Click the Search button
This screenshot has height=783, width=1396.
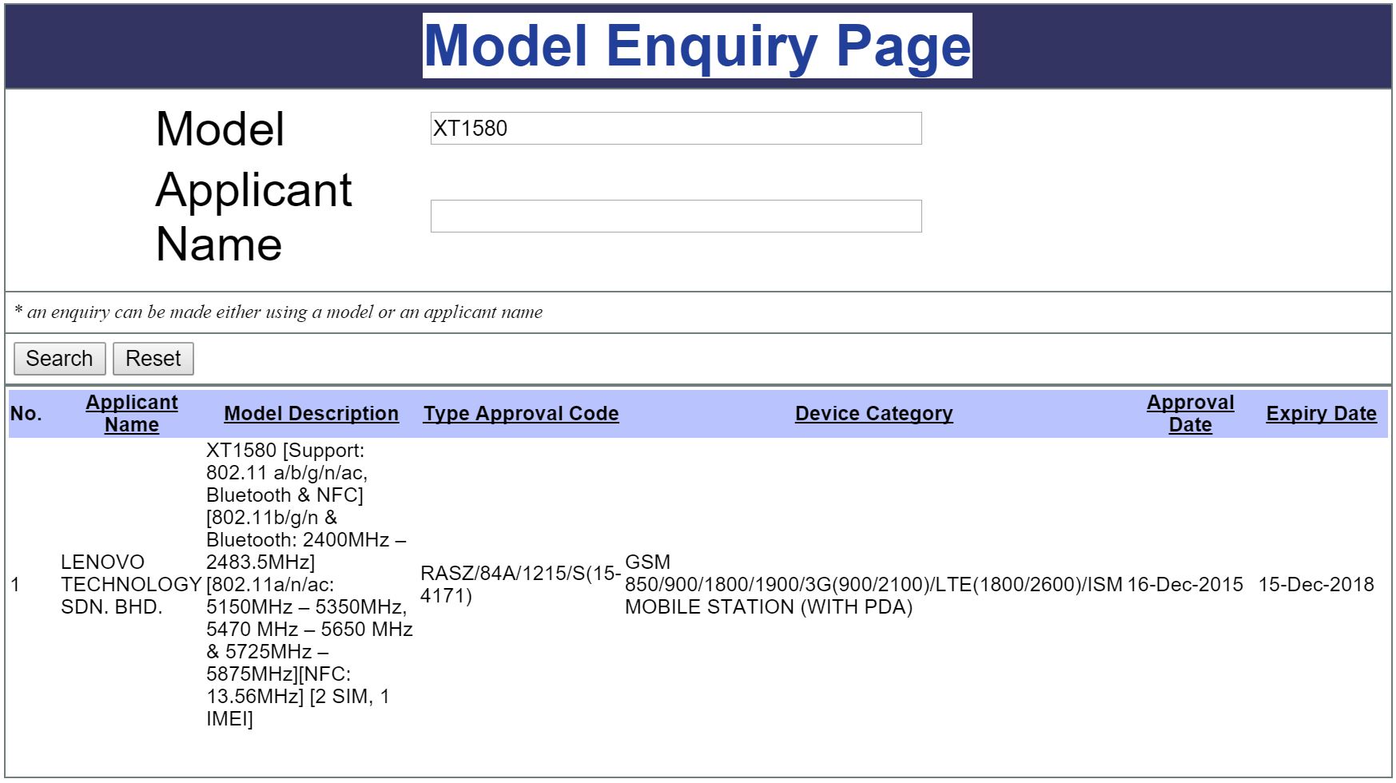coord(59,359)
